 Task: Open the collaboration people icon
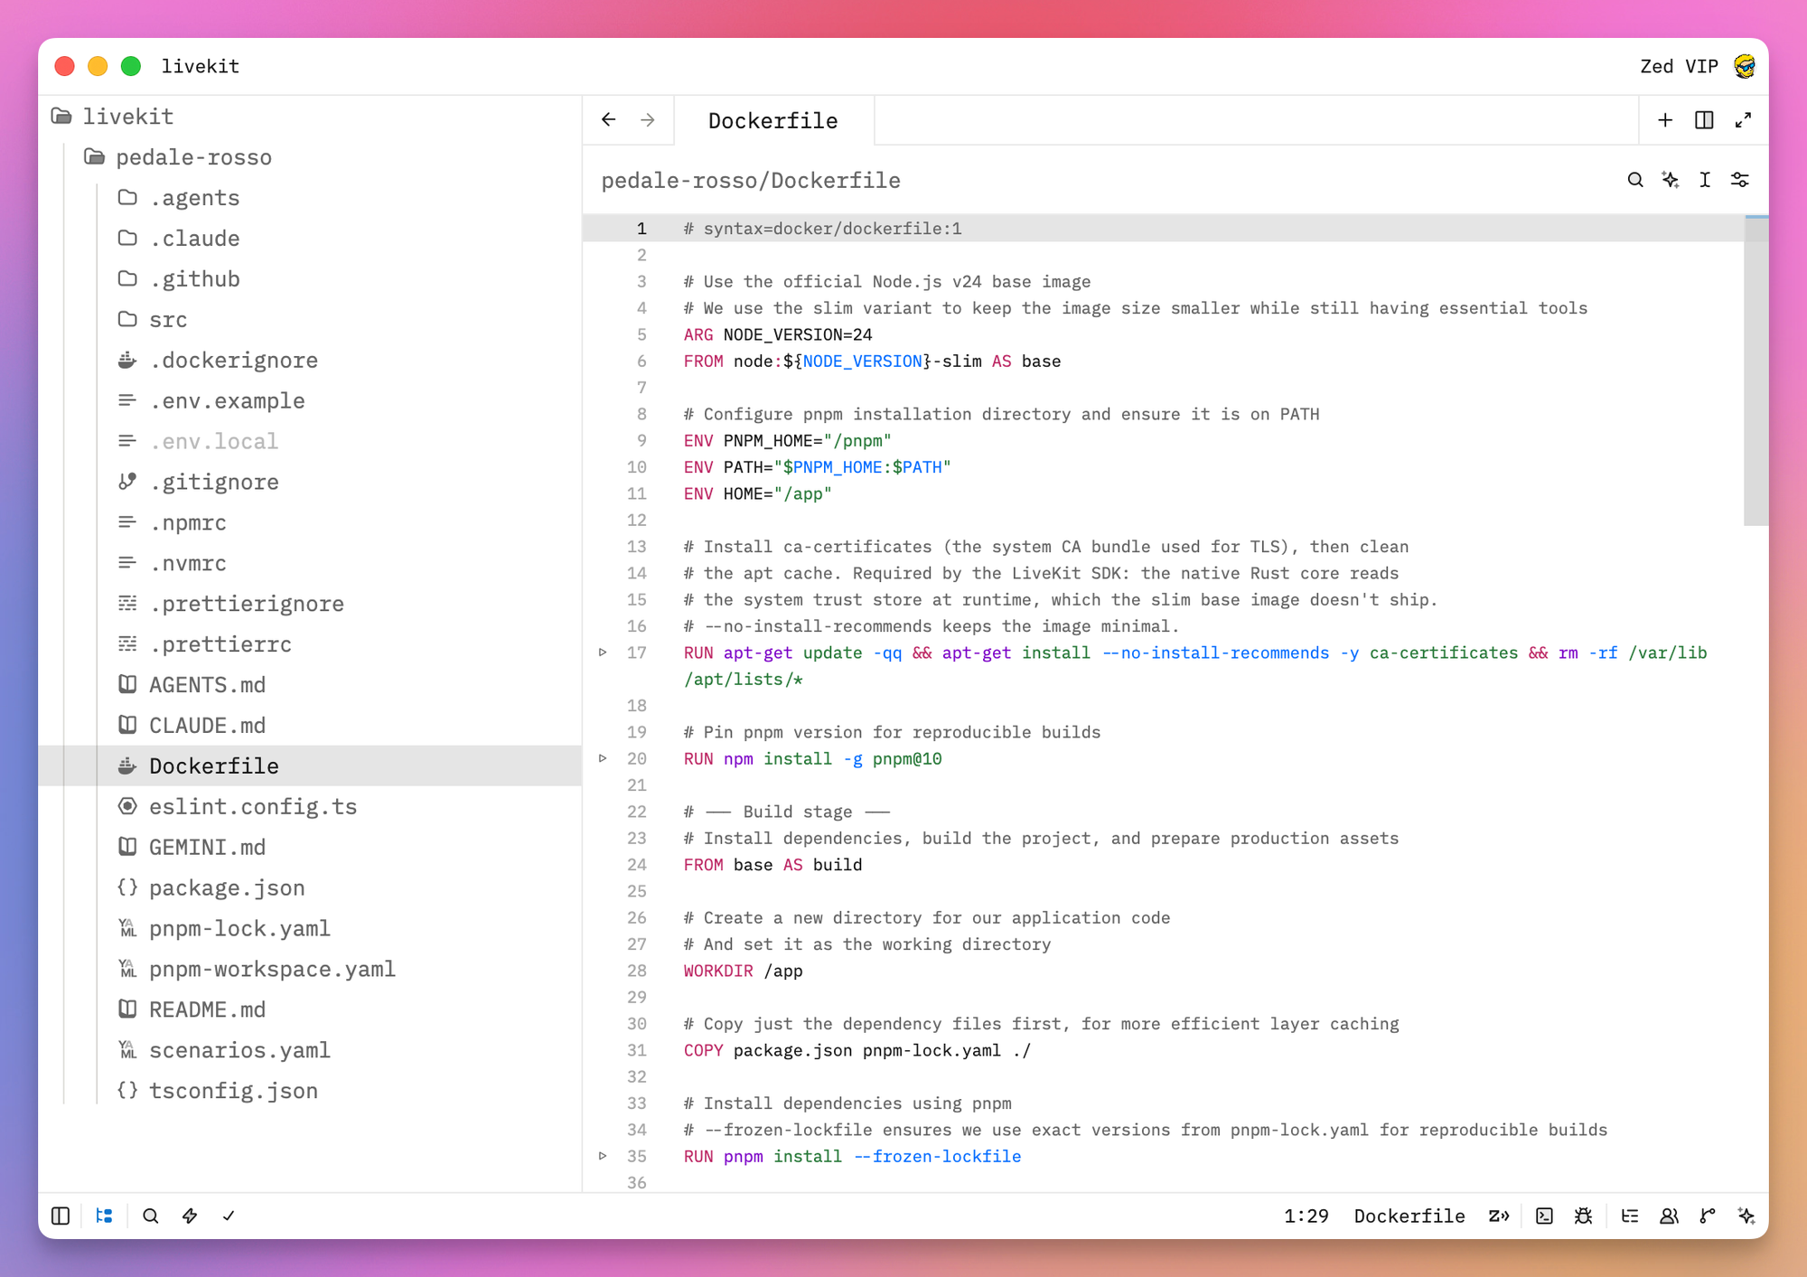pyautogui.click(x=1669, y=1216)
